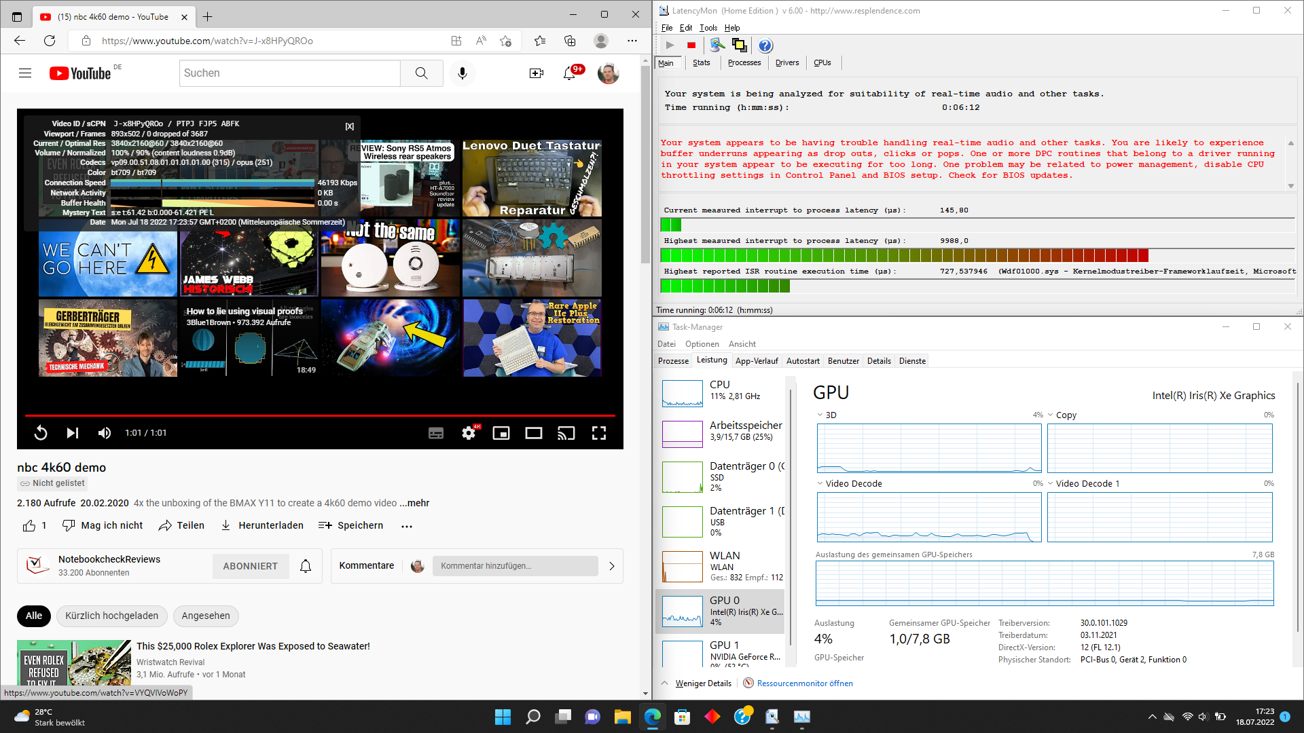
Task: Enter fullscreen video mode
Action: [599, 433]
